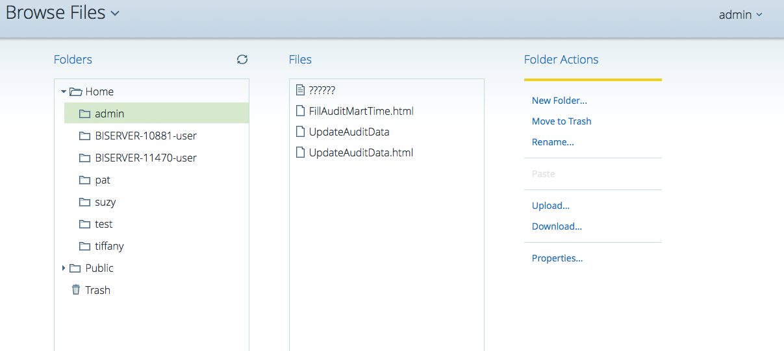This screenshot has height=351, width=784.
Task: Click the Trash can icon
Action: pyautogui.click(x=76, y=290)
